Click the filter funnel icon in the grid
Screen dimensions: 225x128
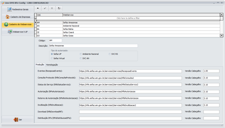(x=35, y=19)
